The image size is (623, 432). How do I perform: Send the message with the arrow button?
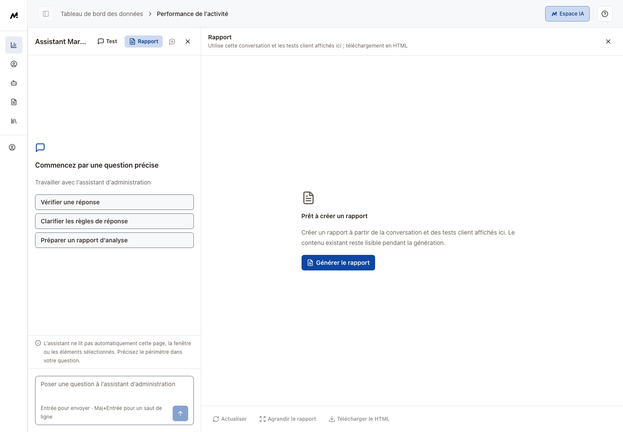180,413
